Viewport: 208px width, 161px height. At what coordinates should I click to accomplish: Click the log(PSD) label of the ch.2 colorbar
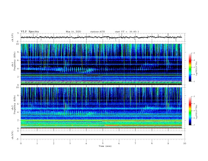196,112
